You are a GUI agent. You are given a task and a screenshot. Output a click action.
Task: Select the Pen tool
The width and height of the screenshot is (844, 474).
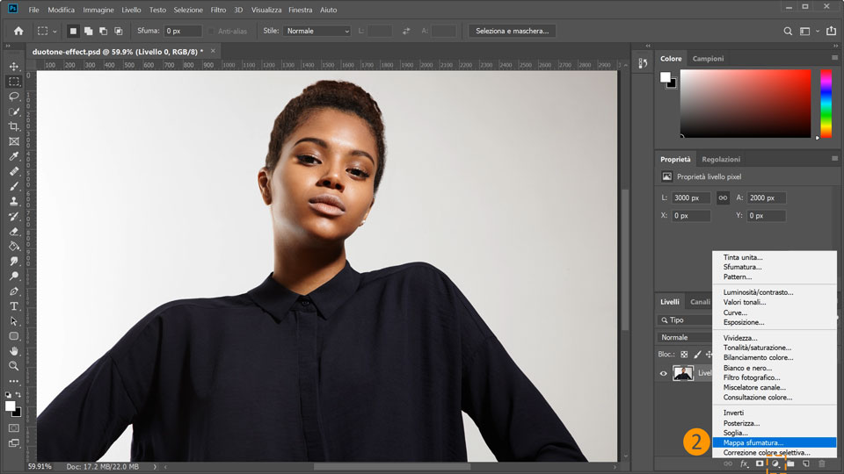point(14,291)
